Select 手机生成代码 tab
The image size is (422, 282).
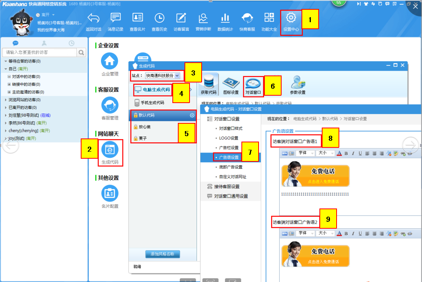coord(149,103)
